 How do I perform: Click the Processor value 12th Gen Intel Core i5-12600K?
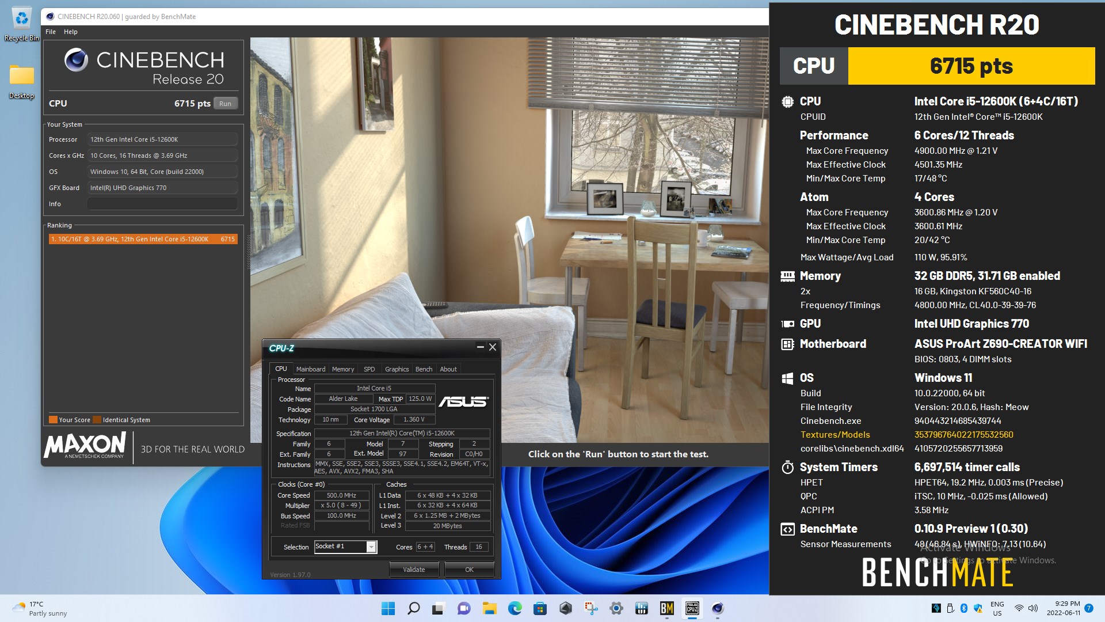click(x=162, y=139)
